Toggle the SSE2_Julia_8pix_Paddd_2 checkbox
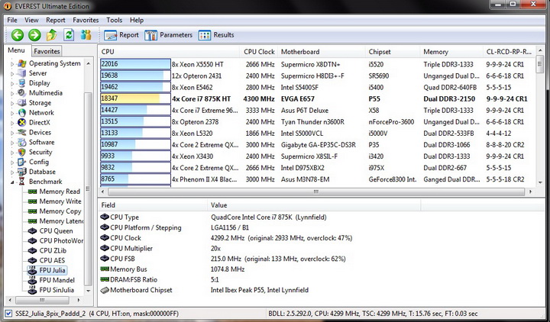Screen dimensions: 550x322 pyautogui.click(x=8, y=314)
